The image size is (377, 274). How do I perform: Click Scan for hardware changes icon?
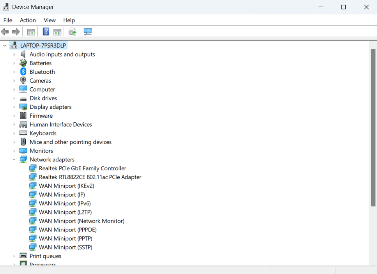[88, 32]
